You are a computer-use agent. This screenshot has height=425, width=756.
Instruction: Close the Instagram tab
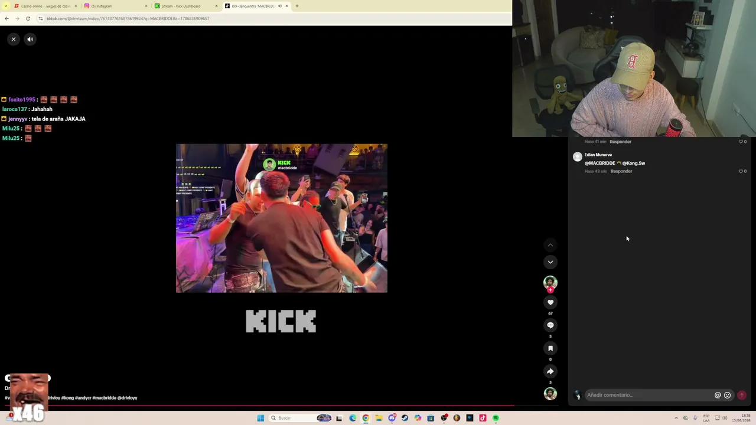click(x=146, y=6)
